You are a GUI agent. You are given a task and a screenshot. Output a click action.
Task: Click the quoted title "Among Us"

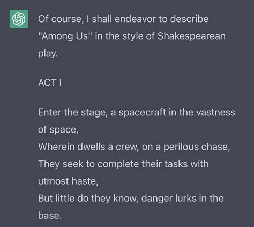coord(65,36)
